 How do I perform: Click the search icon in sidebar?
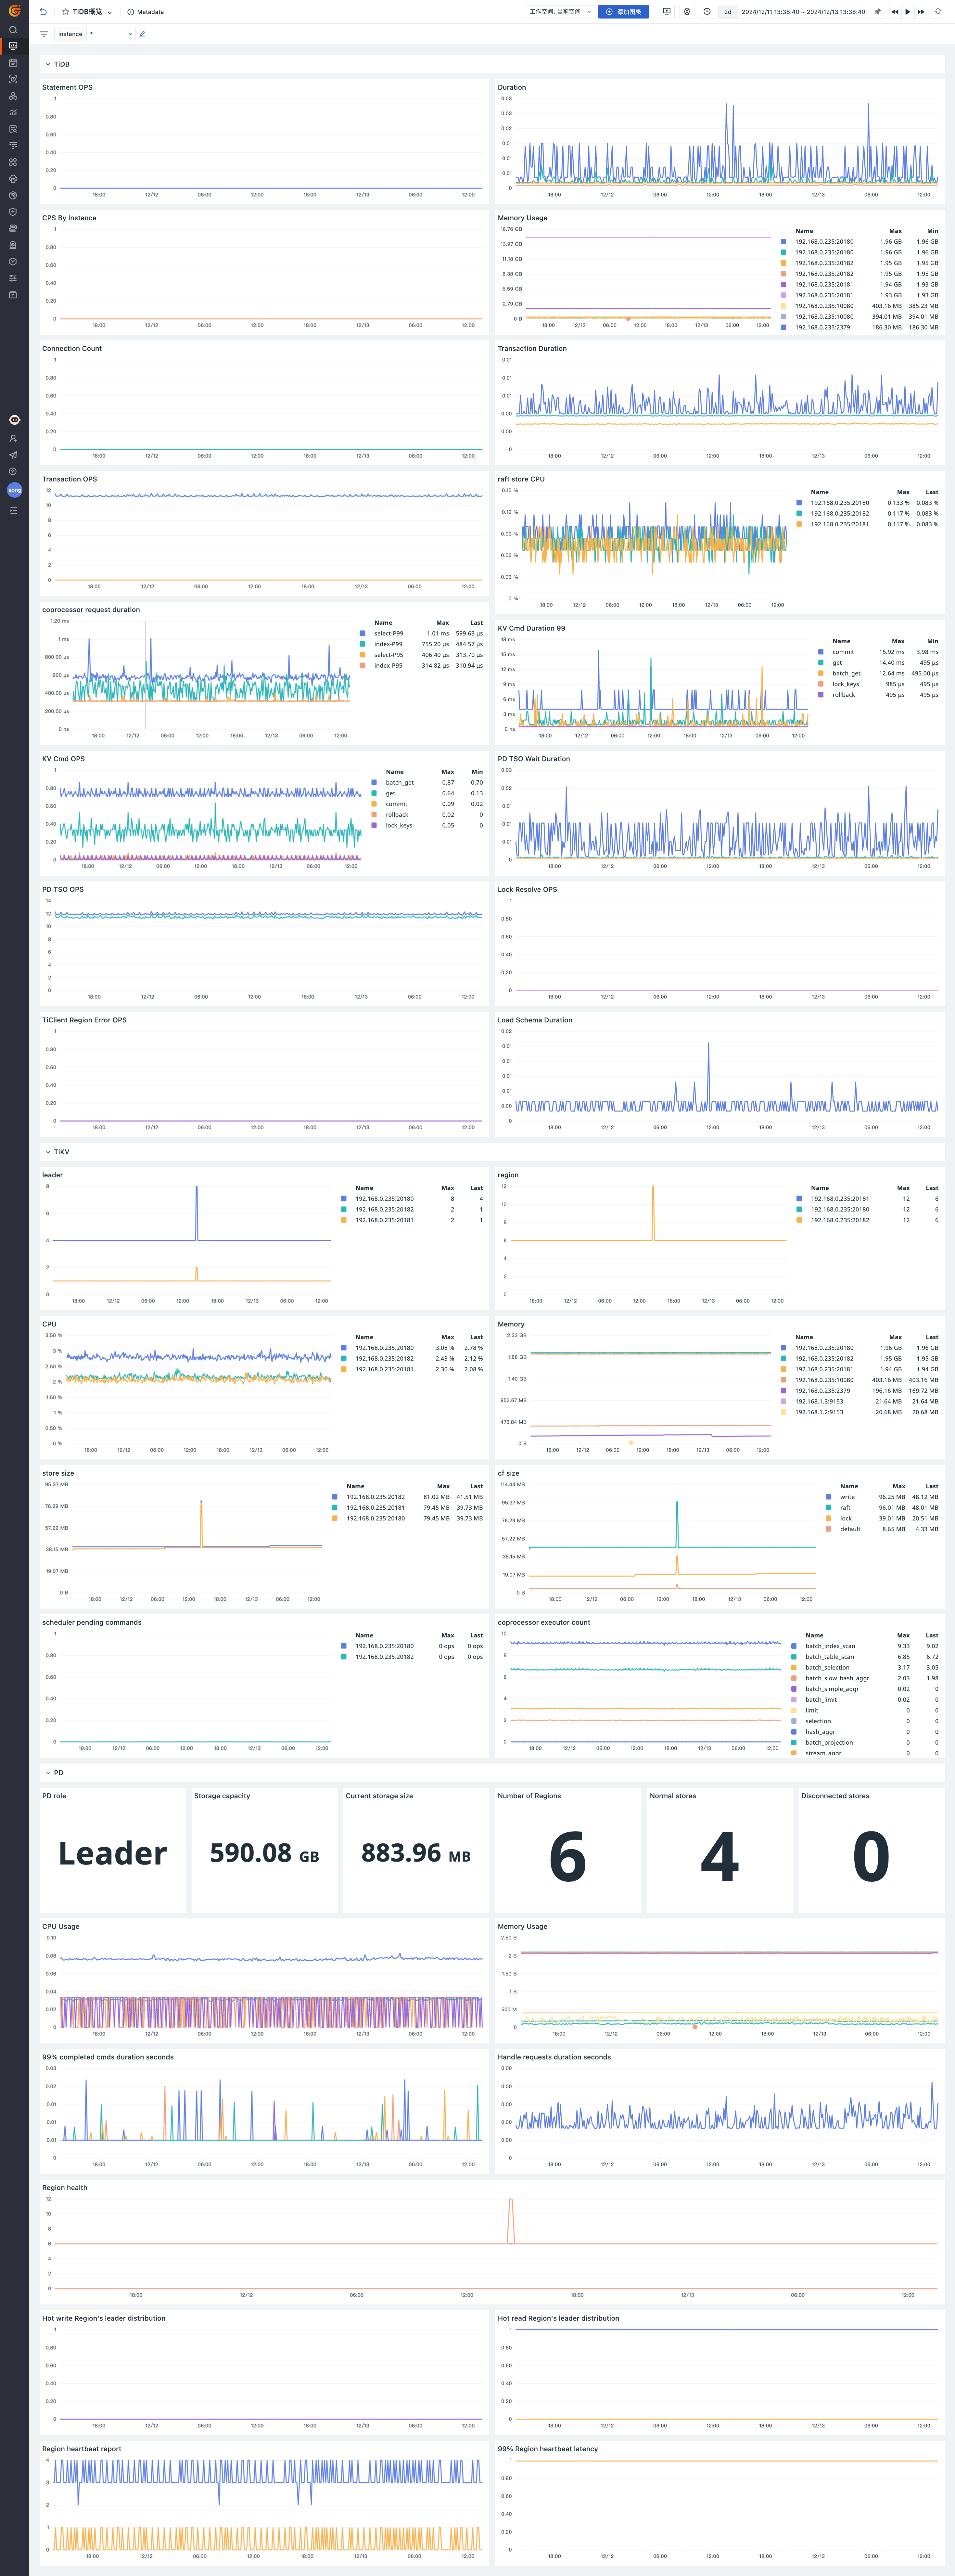tap(13, 30)
